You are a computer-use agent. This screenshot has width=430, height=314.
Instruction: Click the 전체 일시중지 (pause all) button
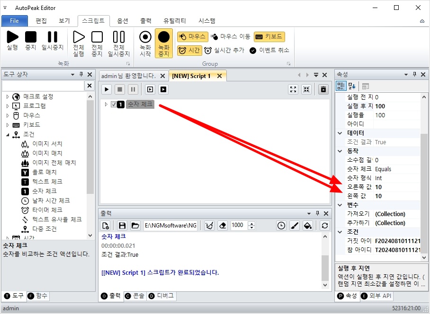[x=119, y=44]
